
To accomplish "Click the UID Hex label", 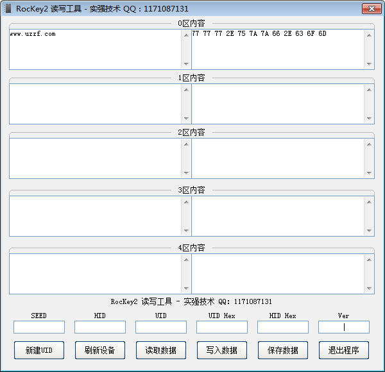I will (222, 316).
